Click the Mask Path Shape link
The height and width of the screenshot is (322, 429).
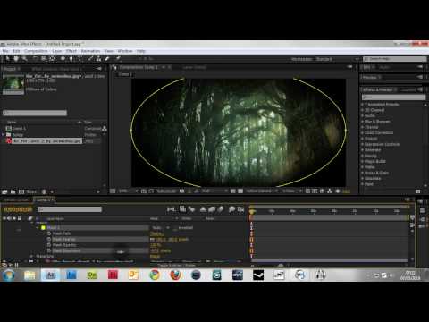(156, 233)
